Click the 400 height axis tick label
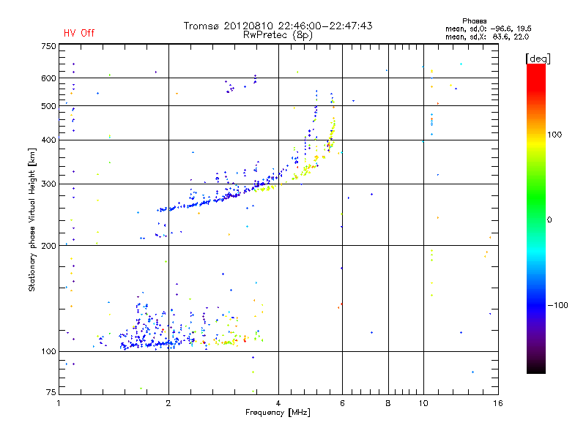 click(48, 140)
